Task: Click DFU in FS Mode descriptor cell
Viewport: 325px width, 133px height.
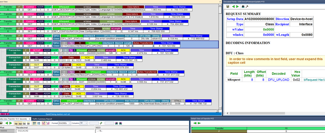Action: pos(132,17)
